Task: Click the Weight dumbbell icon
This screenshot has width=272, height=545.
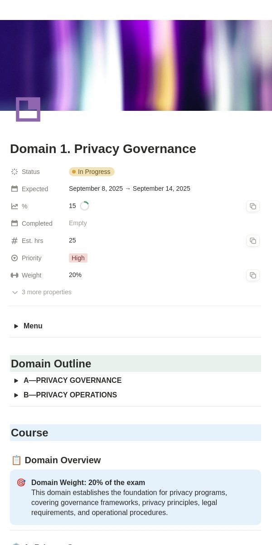Action: tap(15, 275)
